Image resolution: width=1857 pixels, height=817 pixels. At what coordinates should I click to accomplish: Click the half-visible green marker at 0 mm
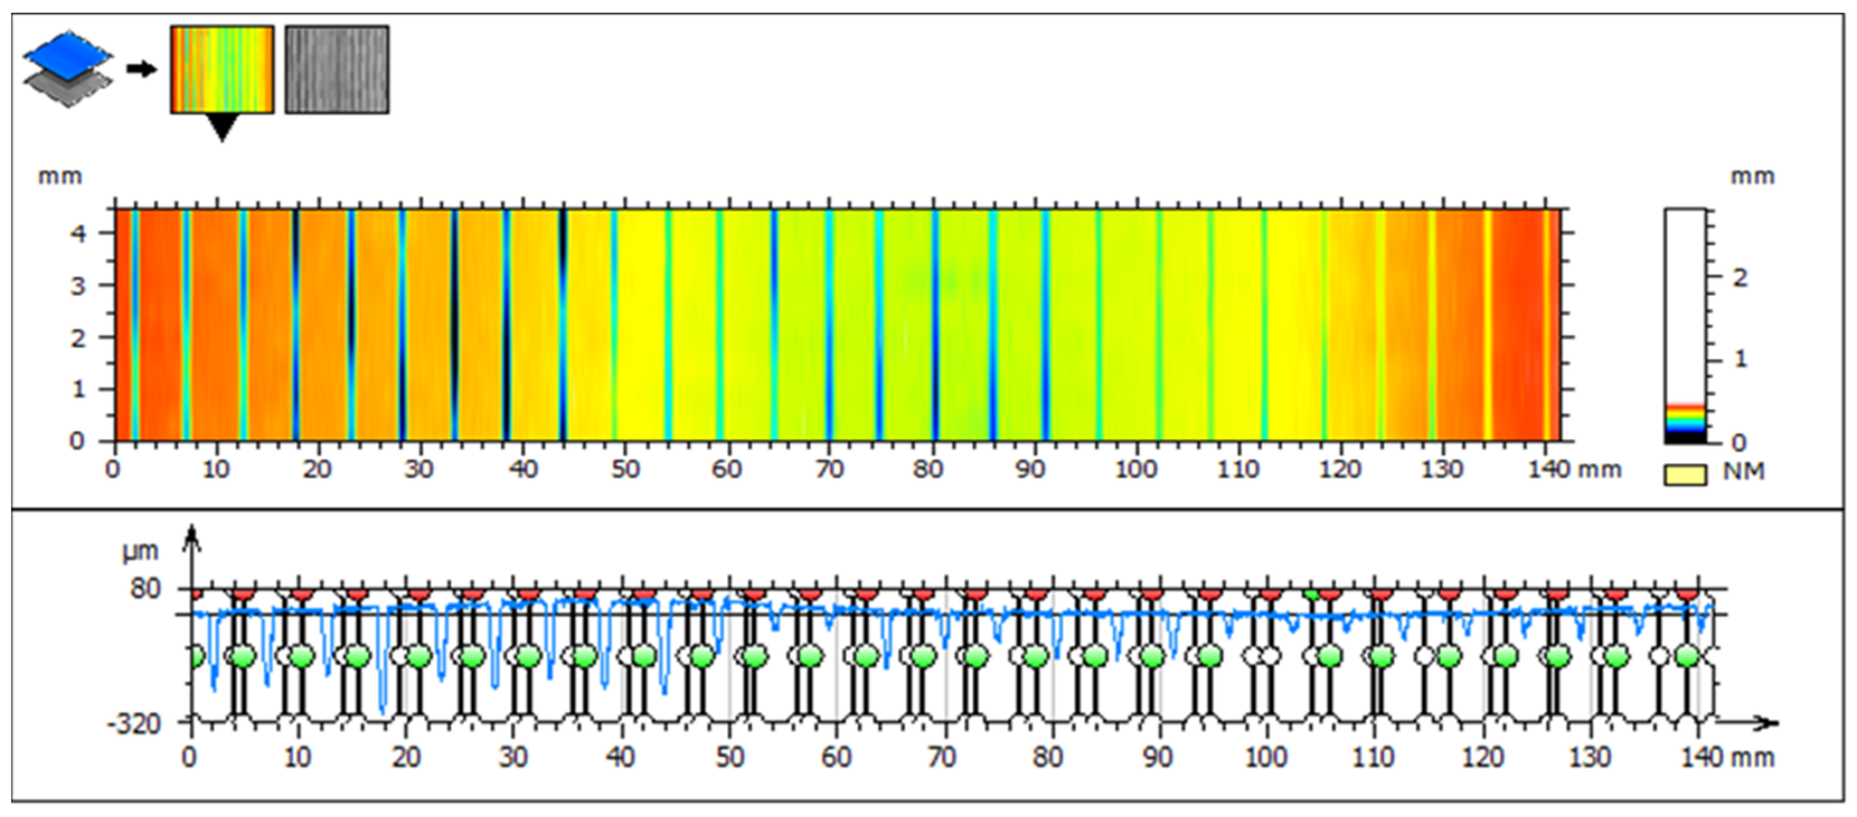pyautogui.click(x=196, y=657)
